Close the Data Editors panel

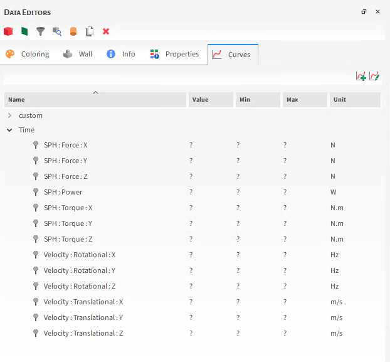click(378, 12)
